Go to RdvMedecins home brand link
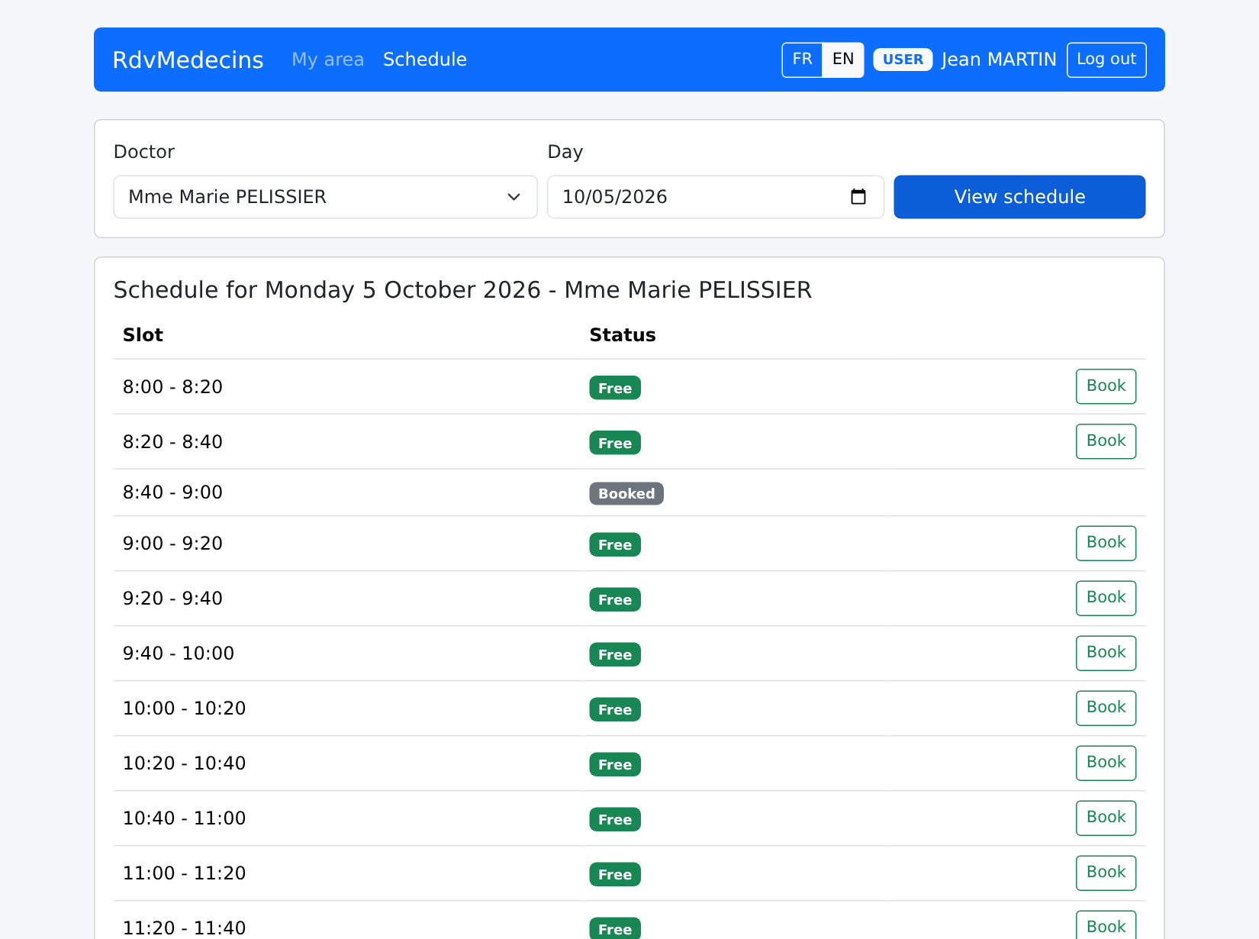1259x939 pixels. (x=188, y=60)
